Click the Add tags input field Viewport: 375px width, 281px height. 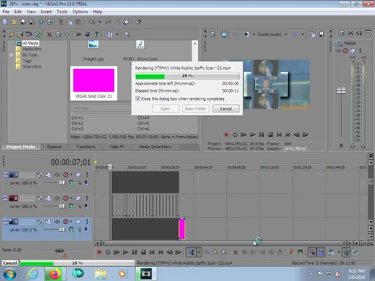click(x=101, y=108)
